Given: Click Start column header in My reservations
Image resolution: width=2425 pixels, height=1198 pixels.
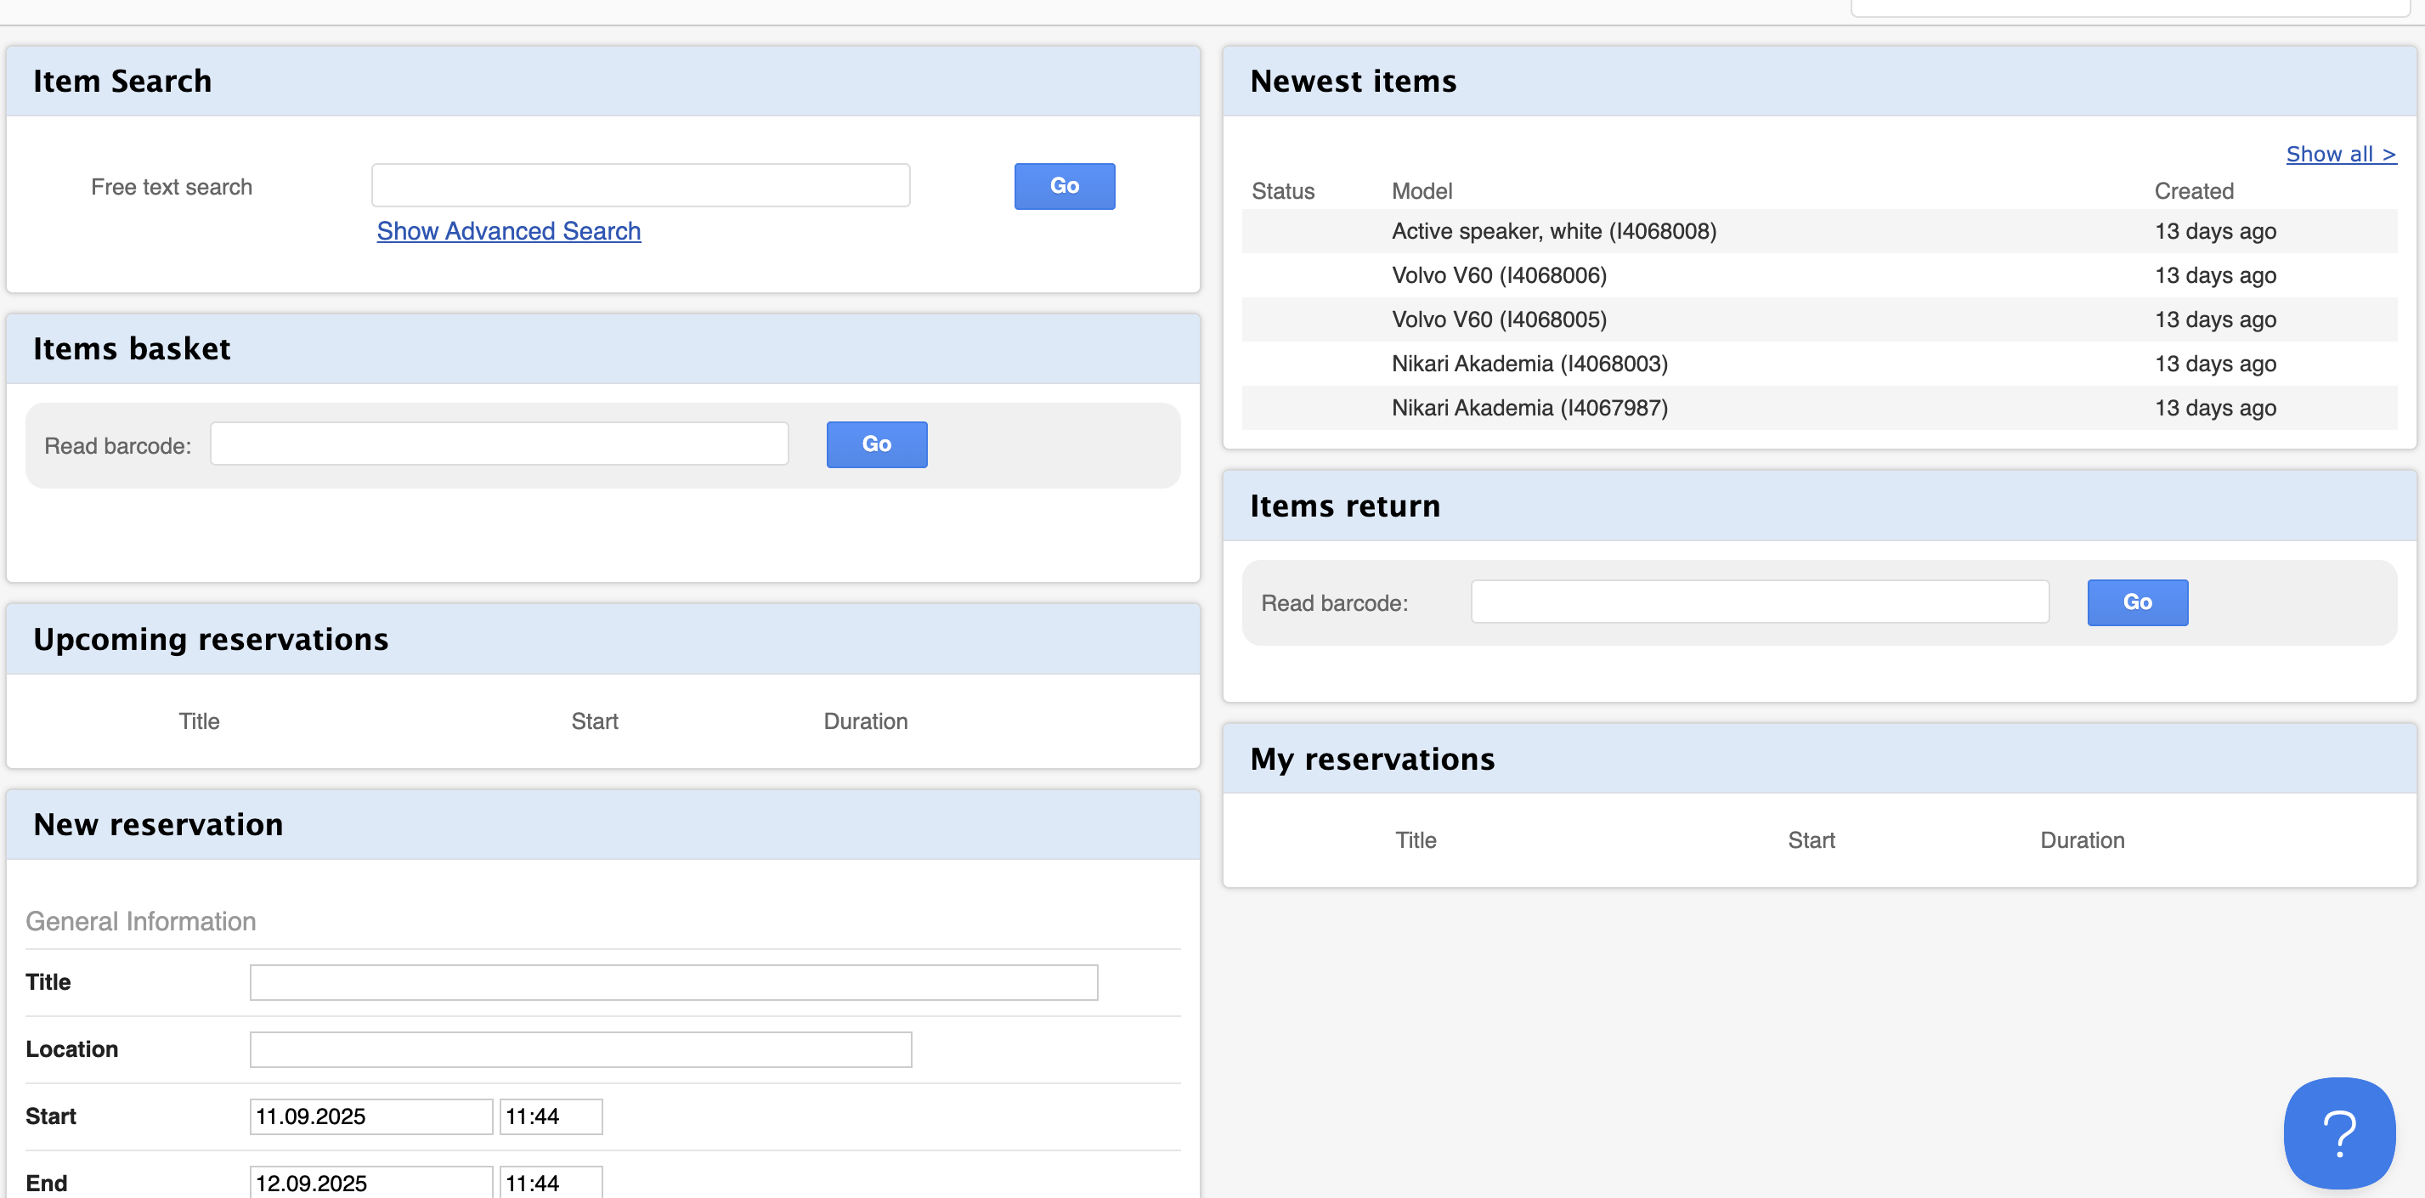Looking at the screenshot, I should [1811, 839].
